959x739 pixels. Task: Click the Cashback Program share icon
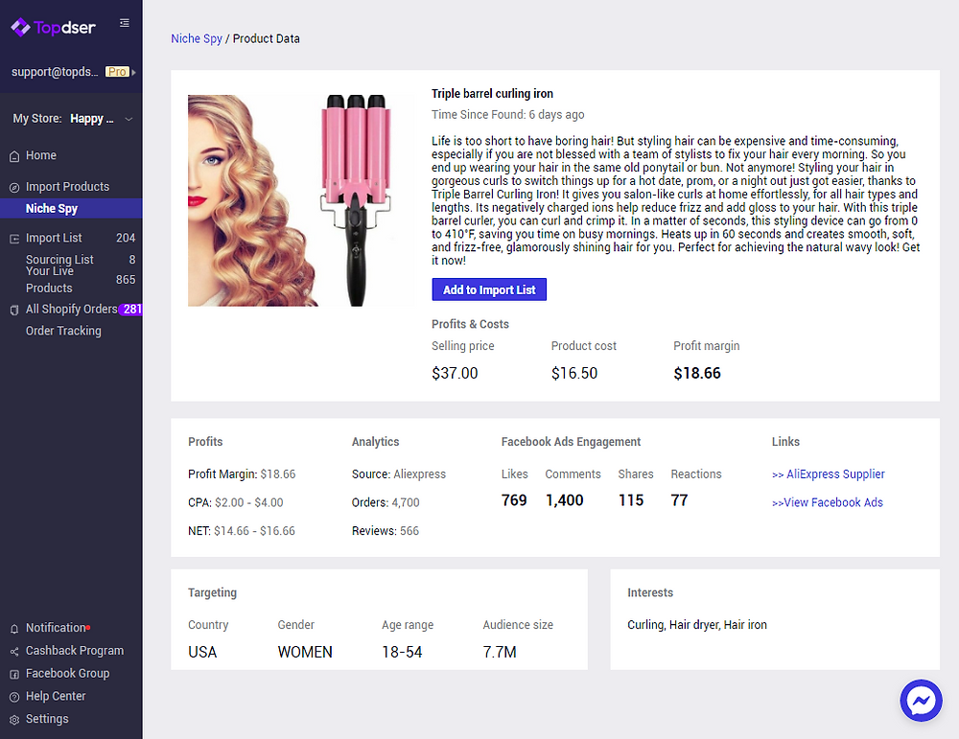pos(14,652)
